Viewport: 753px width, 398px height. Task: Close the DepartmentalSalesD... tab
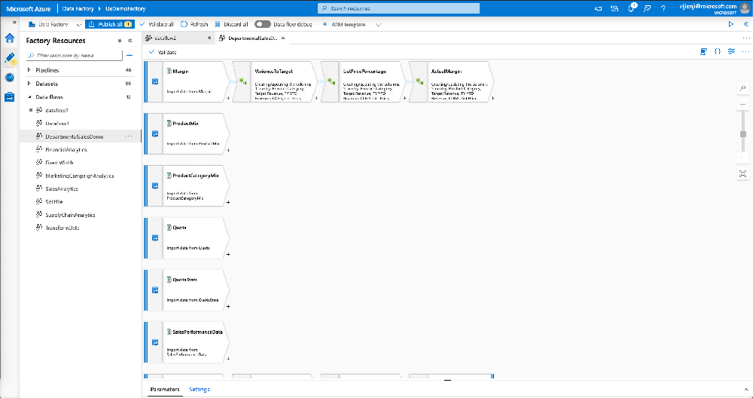click(283, 38)
